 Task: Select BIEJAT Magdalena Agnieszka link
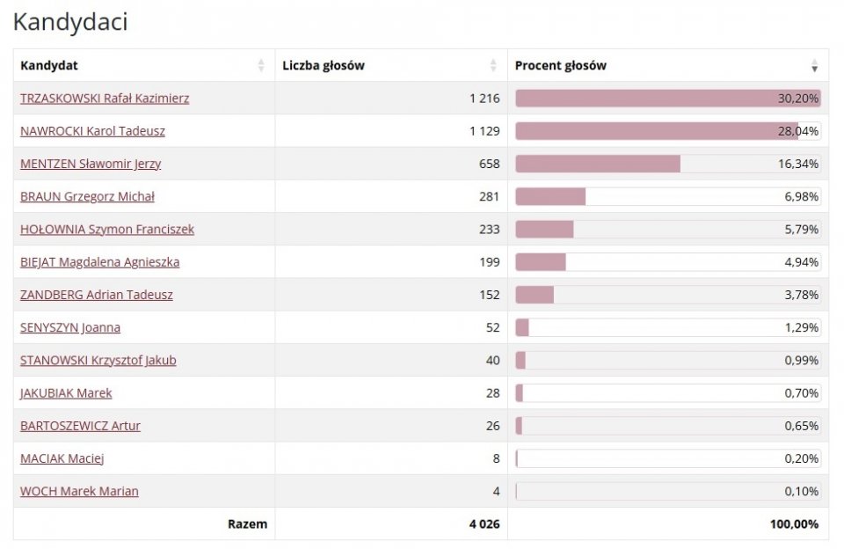[99, 262]
